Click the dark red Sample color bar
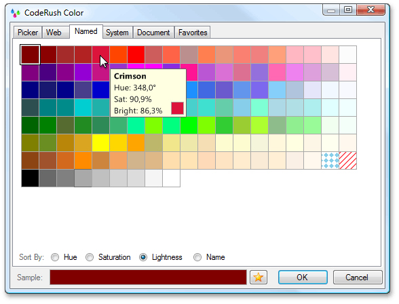This screenshot has width=399, height=304. pos(148,277)
